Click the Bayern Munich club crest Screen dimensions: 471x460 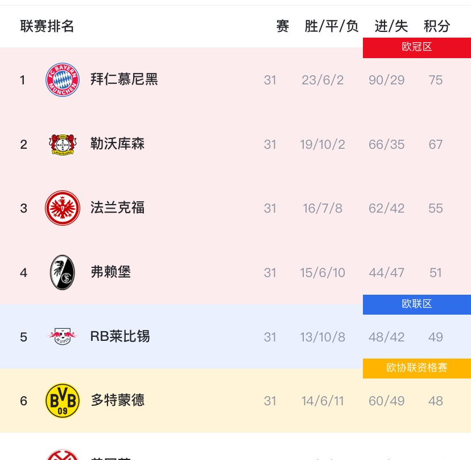(x=63, y=80)
